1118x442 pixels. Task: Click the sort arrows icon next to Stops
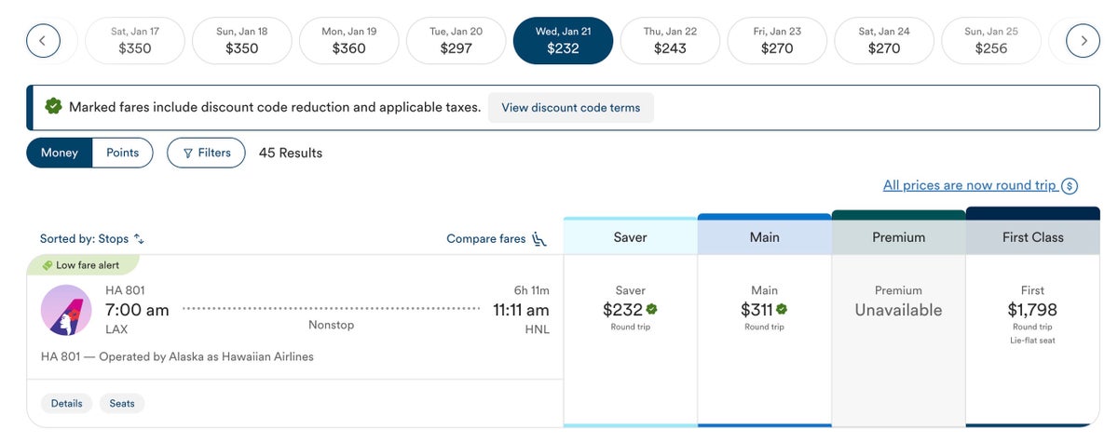[140, 239]
